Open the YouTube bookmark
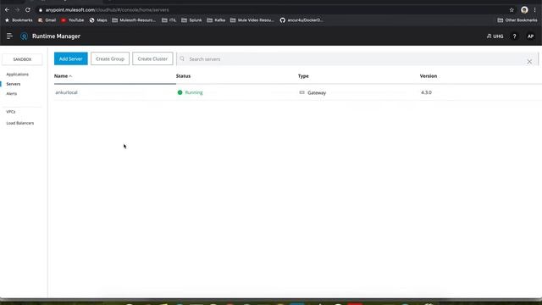The width and height of the screenshot is (542, 305). point(73,20)
